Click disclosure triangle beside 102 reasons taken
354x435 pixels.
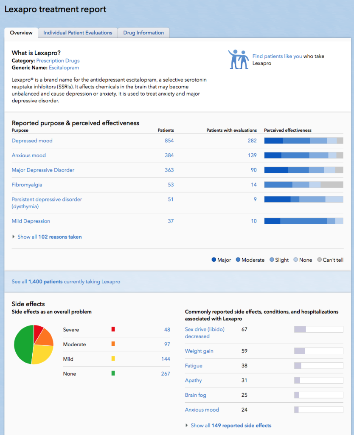13,237
